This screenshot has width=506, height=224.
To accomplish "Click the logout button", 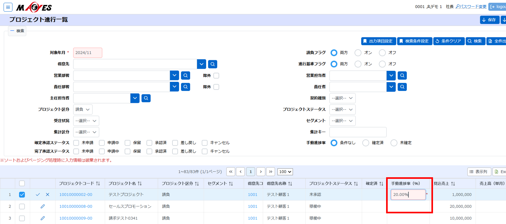I will pyautogui.click(x=498, y=7).
